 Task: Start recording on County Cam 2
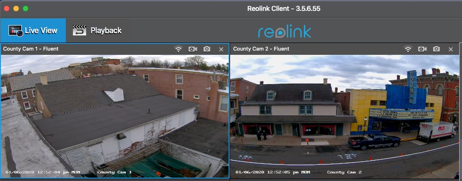click(422, 49)
